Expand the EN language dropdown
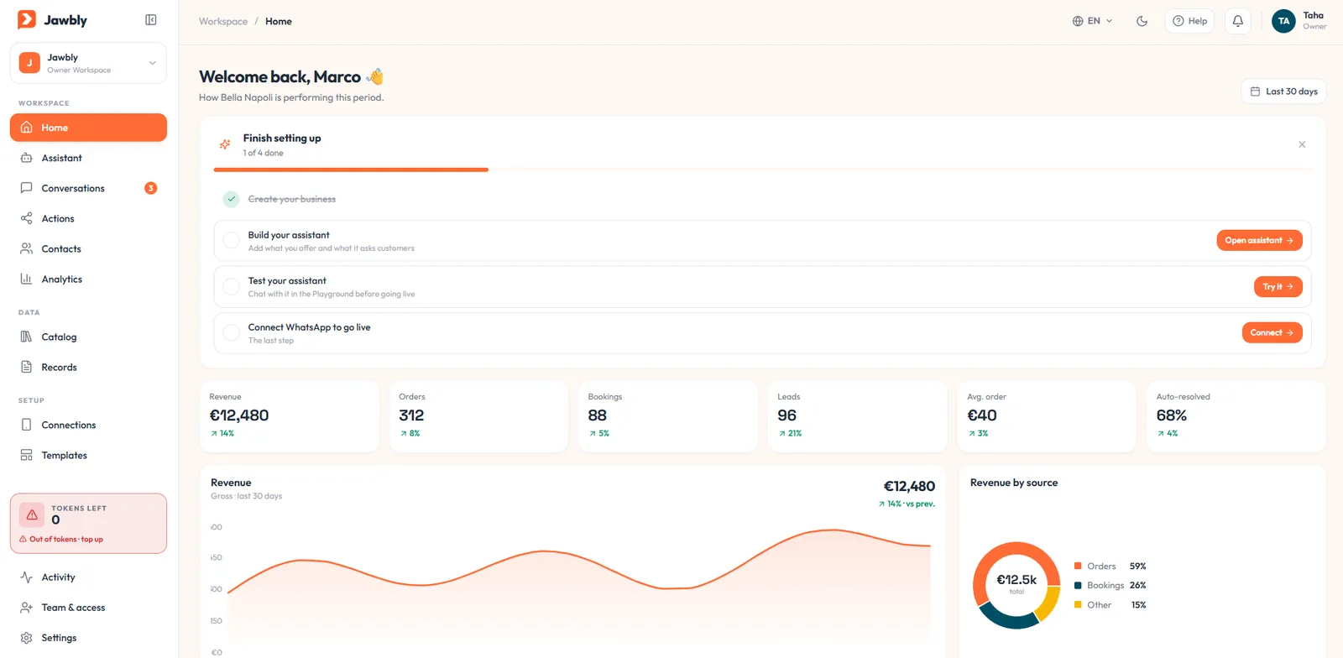Screen dimensions: 1343x658 coord(1092,21)
